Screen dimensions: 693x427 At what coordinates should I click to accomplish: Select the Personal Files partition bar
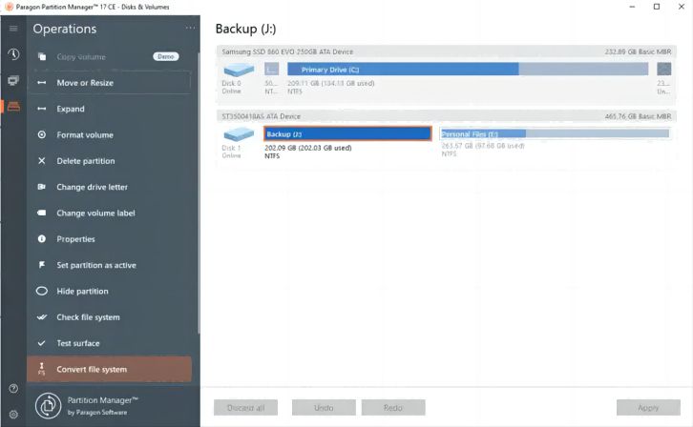point(556,133)
